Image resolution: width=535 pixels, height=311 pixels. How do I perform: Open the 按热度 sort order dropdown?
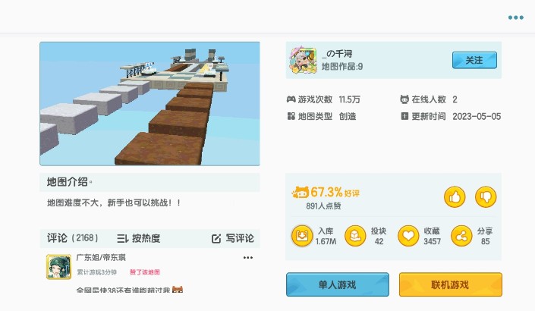click(x=139, y=238)
